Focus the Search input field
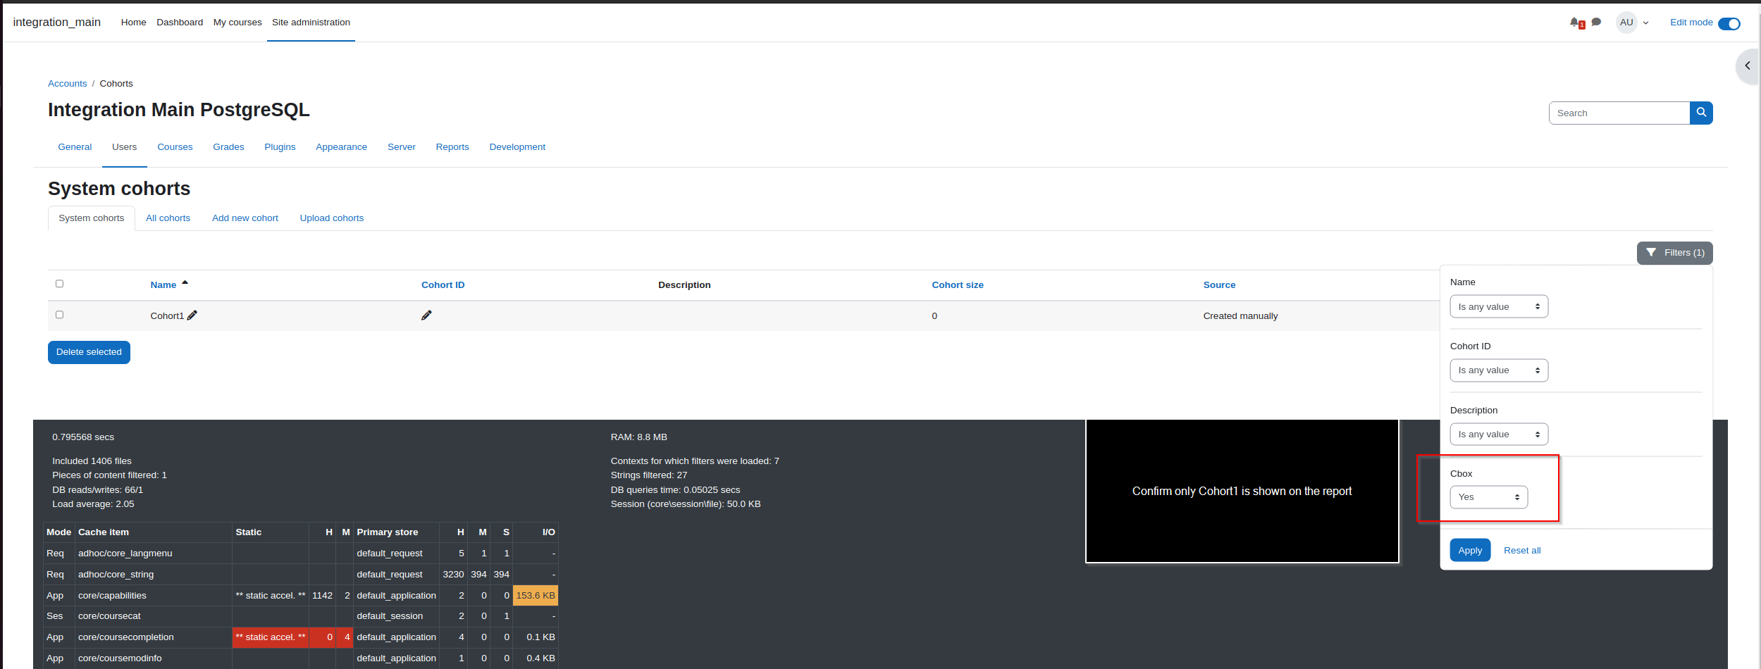The image size is (1761, 669). point(1619,113)
